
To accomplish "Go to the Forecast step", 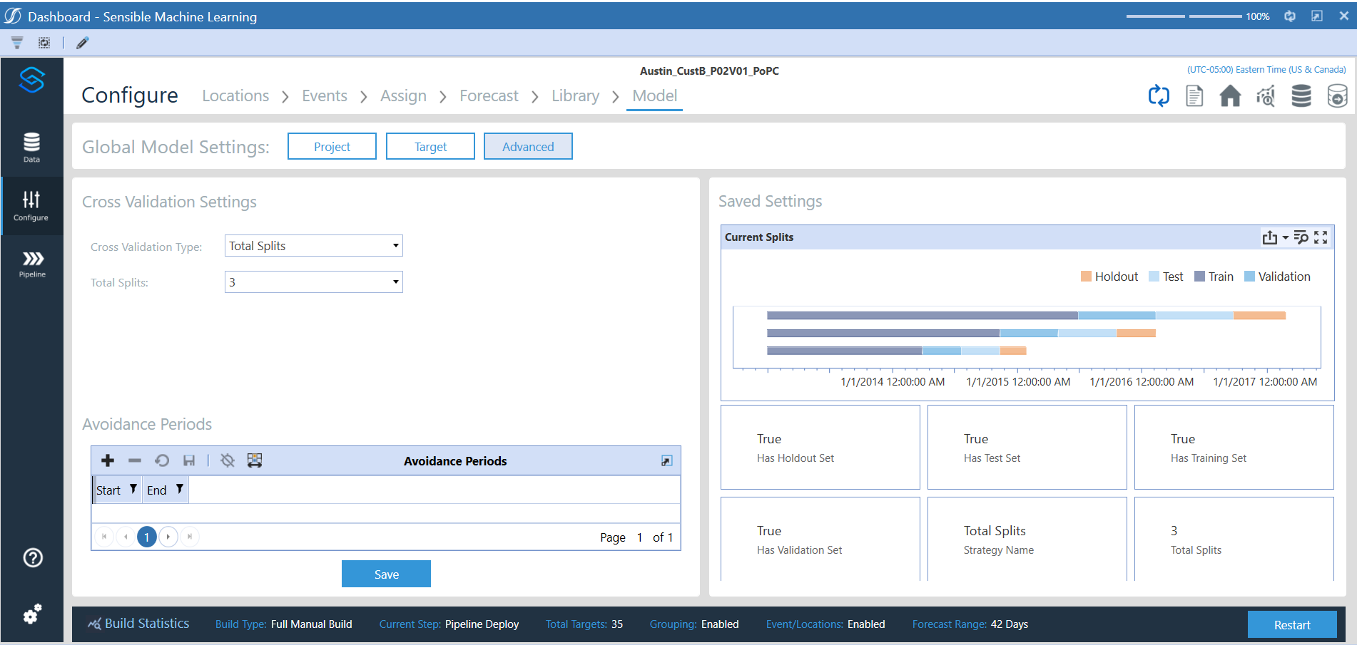I will 489,96.
